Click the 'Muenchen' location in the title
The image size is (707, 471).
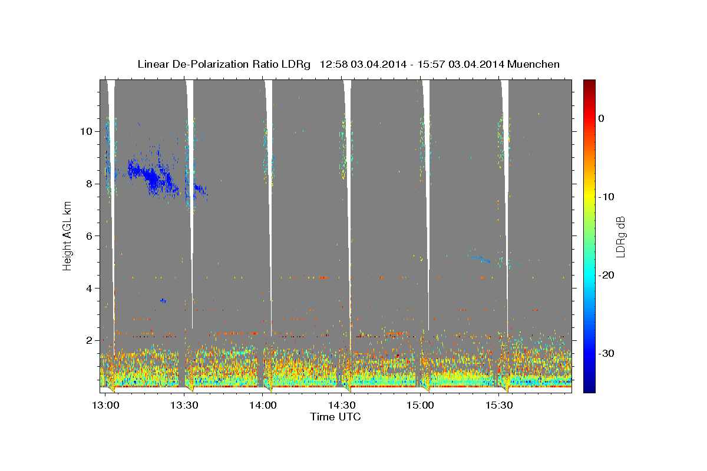coord(534,64)
